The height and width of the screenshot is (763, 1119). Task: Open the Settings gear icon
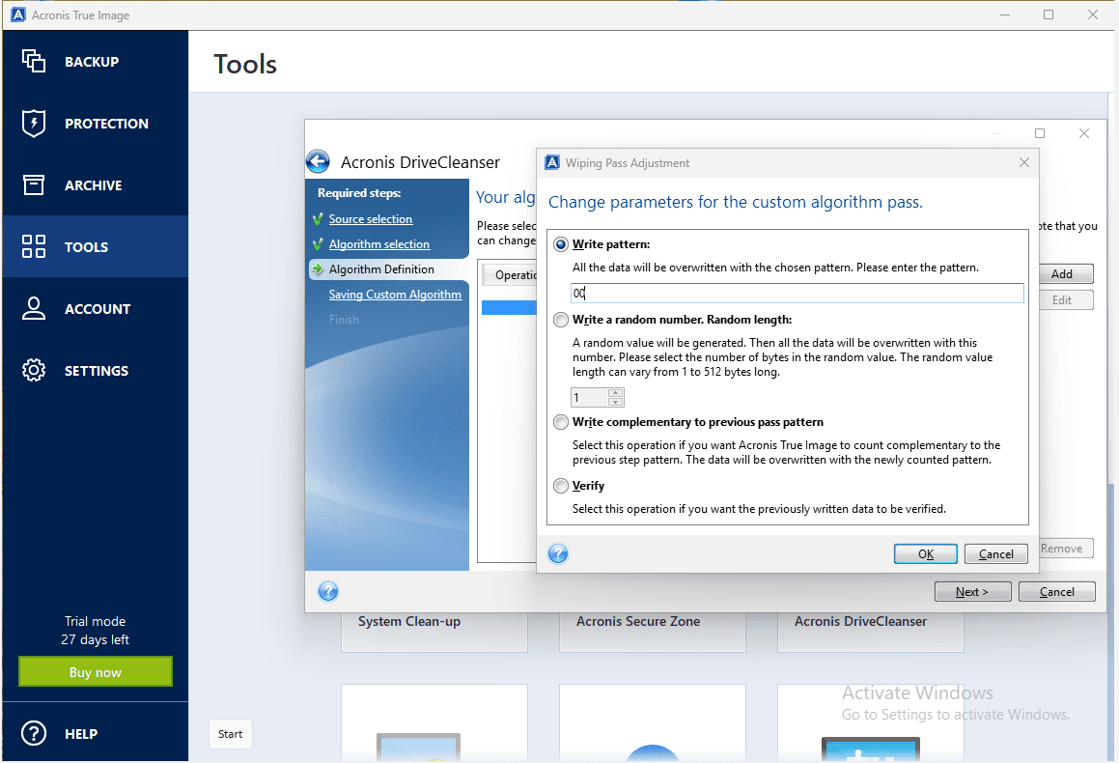[x=34, y=371]
